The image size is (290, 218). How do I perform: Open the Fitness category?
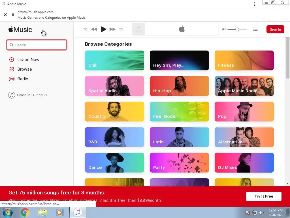tap(244, 60)
